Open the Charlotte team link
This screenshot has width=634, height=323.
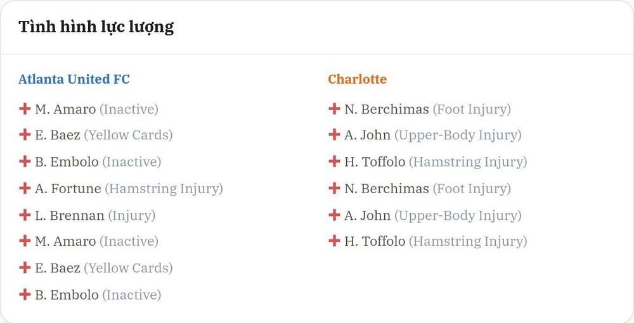pos(357,79)
